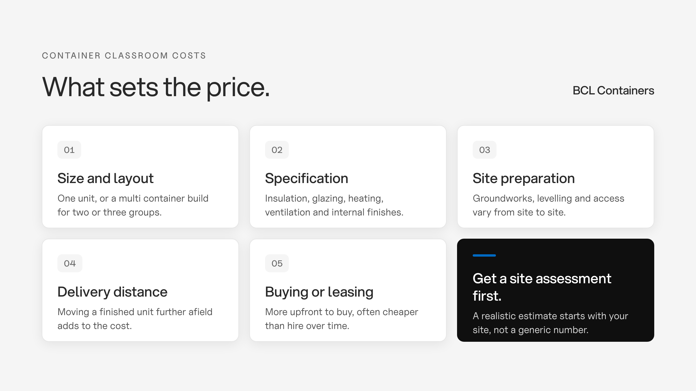Click Container Classroom Costs label
This screenshot has width=696, height=391.
124,56
